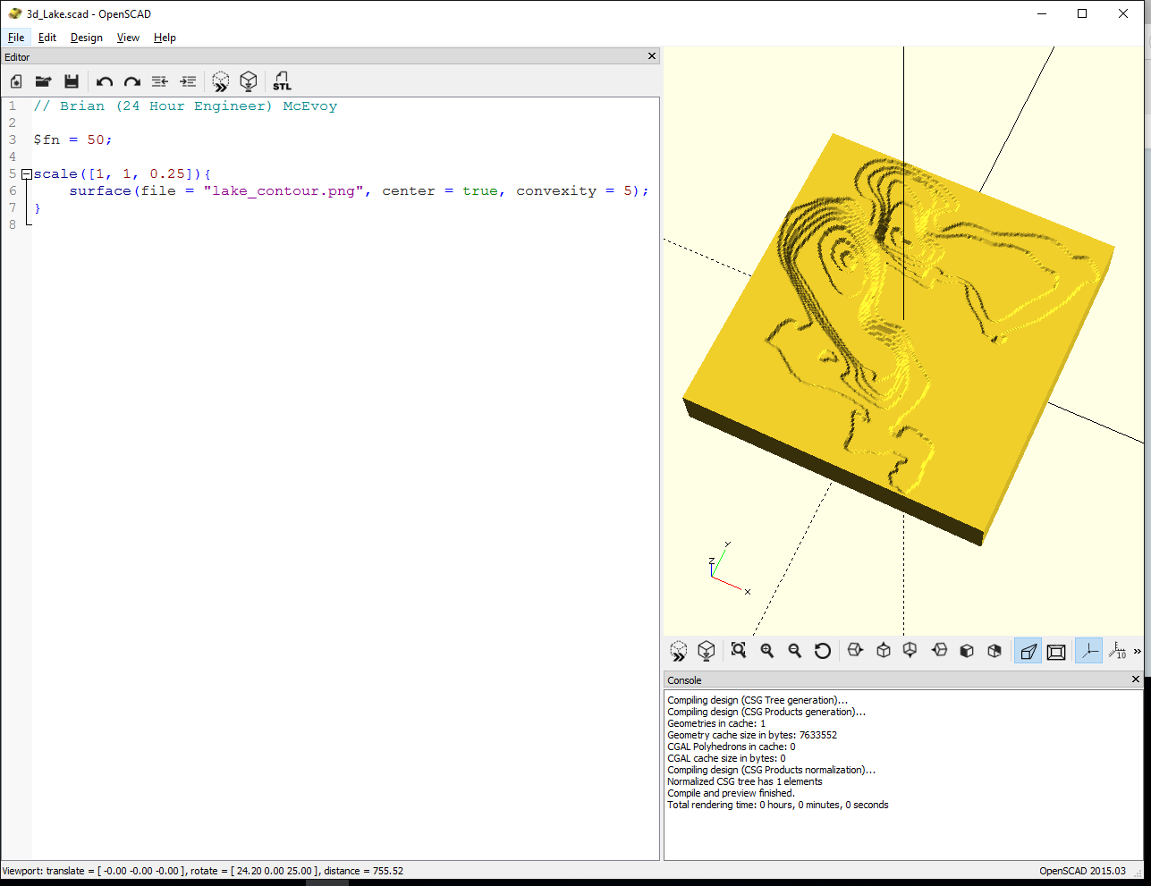Undo the last edit in the editor
1151x886 pixels.
click(105, 81)
